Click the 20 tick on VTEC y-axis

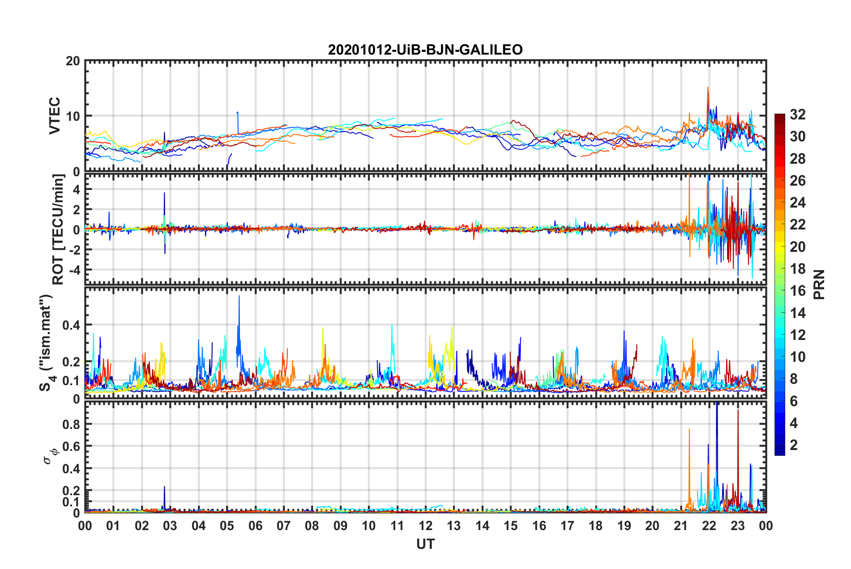point(73,61)
